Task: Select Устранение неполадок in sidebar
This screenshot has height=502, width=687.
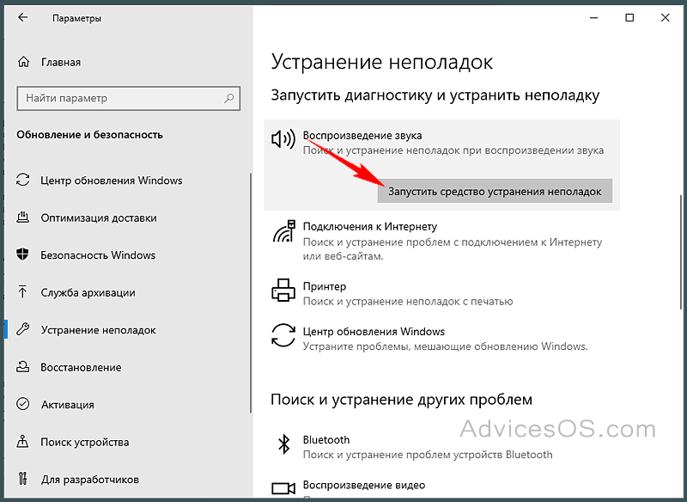Action: tap(98, 330)
